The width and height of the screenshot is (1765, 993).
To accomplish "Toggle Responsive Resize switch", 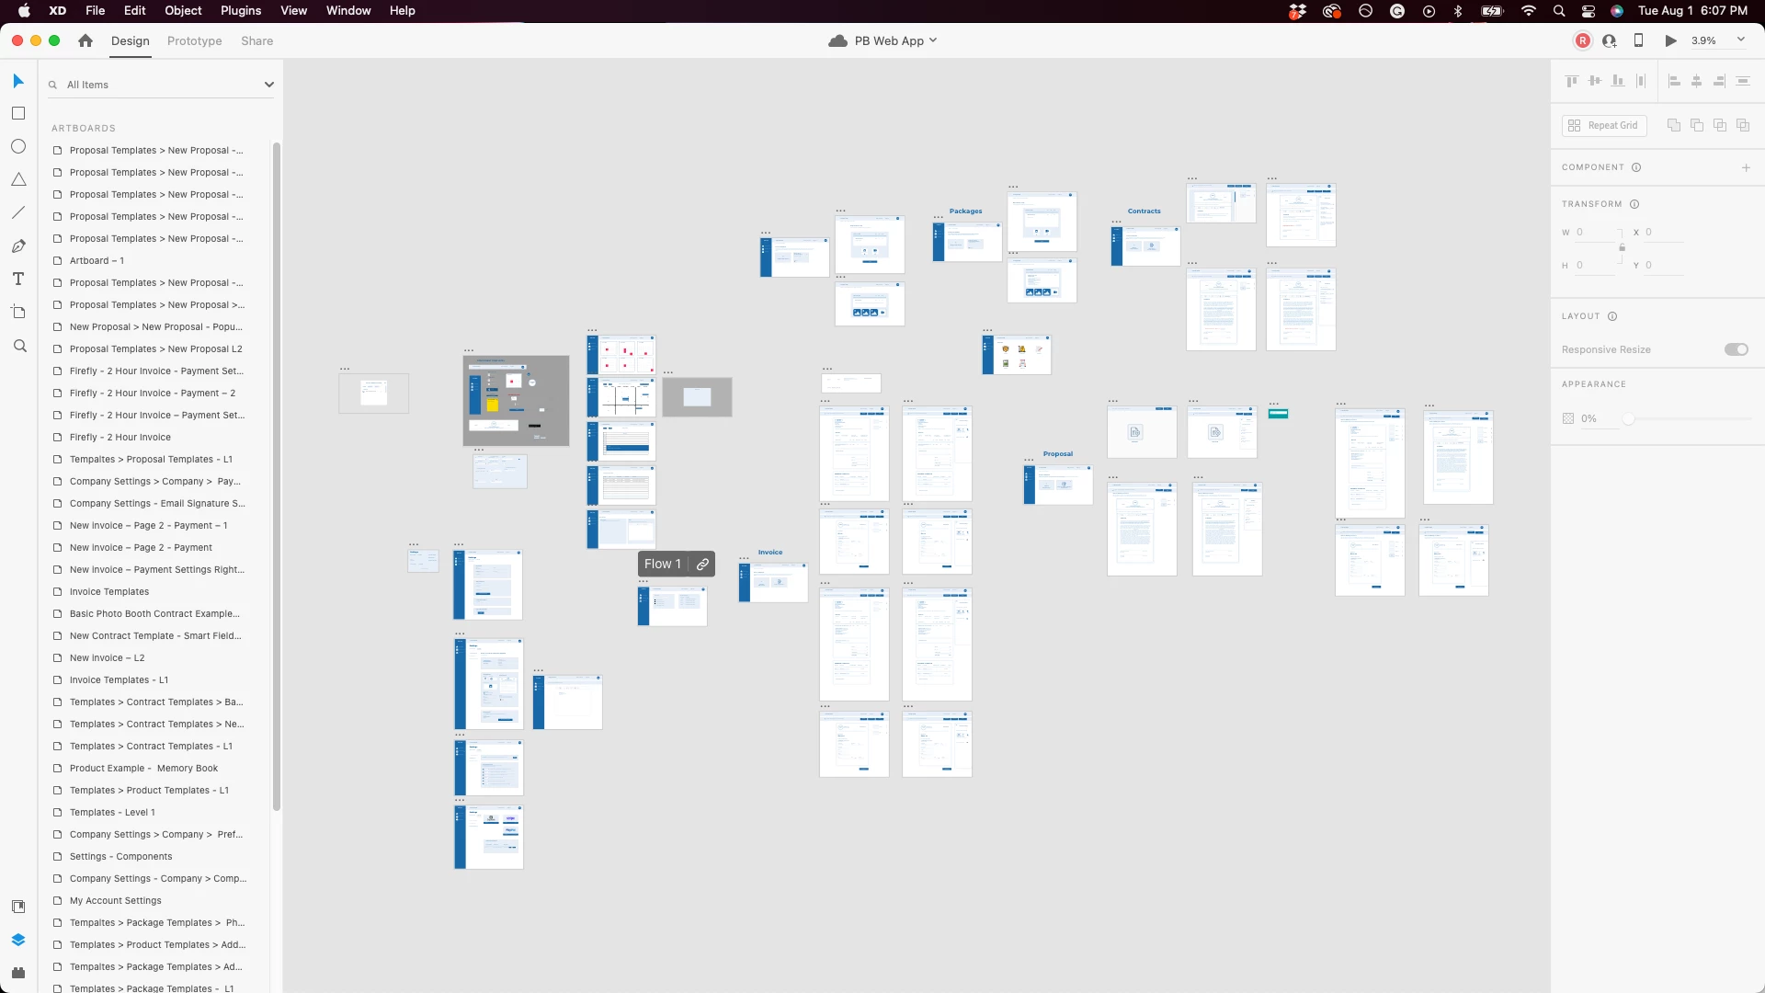I will pos(1736,349).
